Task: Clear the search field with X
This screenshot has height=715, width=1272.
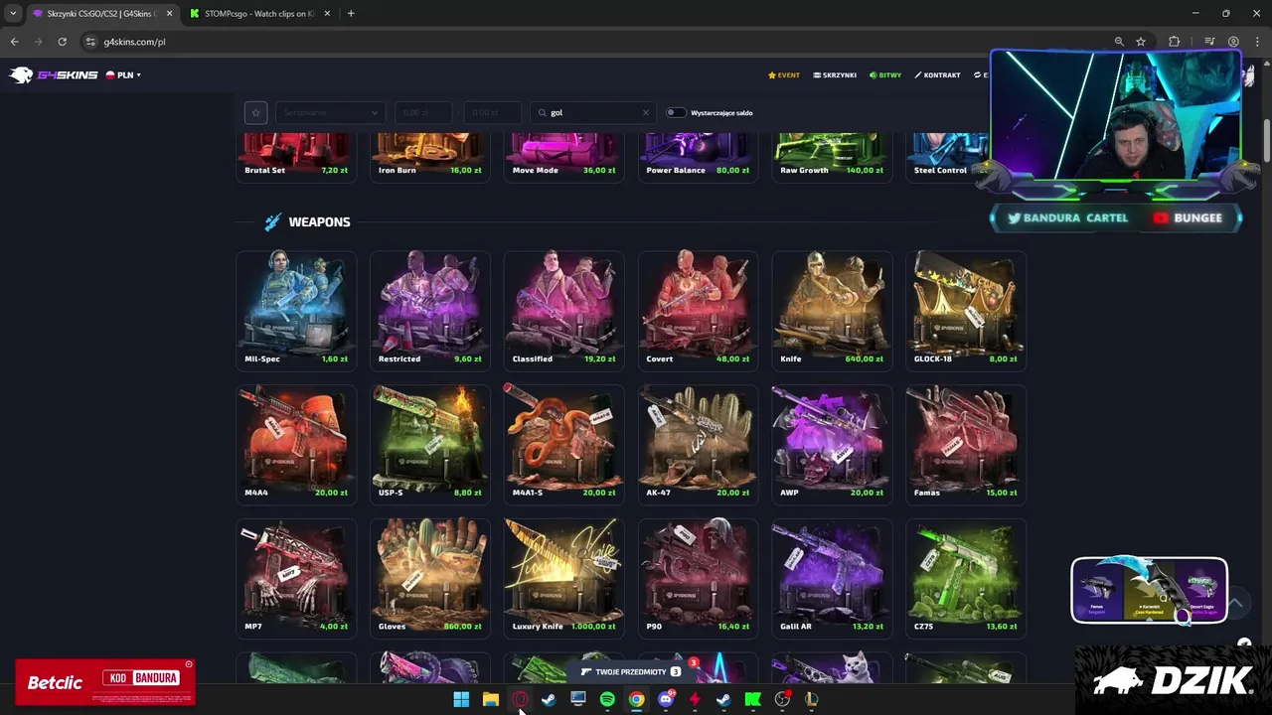Action: click(646, 112)
